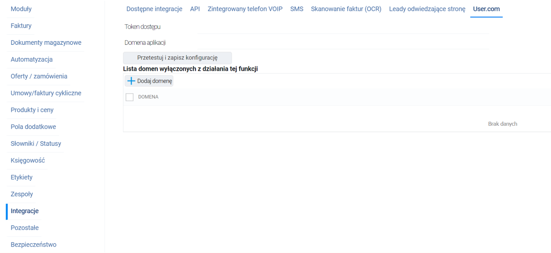551x253 pixels.
Task: Focus the Domena aplikacji input field
Action: 343,43
